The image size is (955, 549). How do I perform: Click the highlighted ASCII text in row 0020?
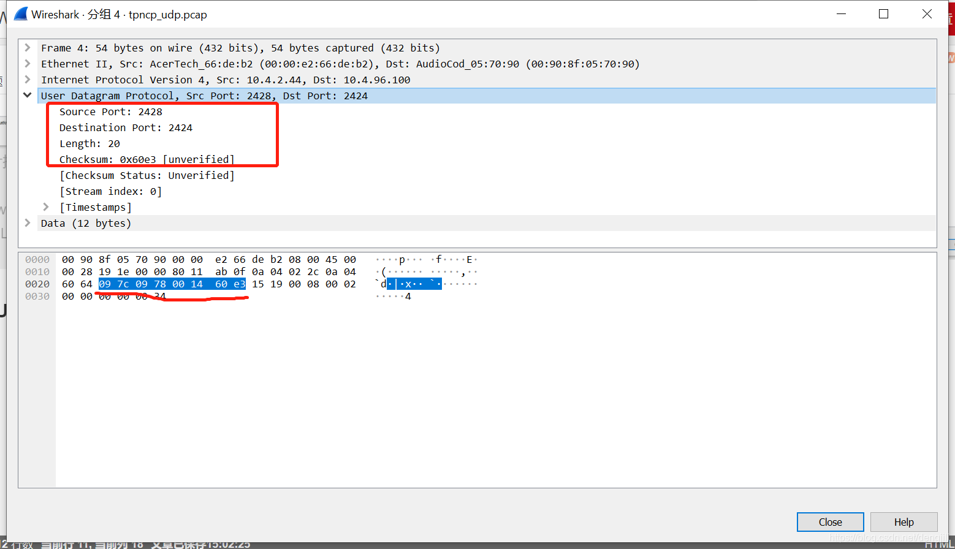414,284
